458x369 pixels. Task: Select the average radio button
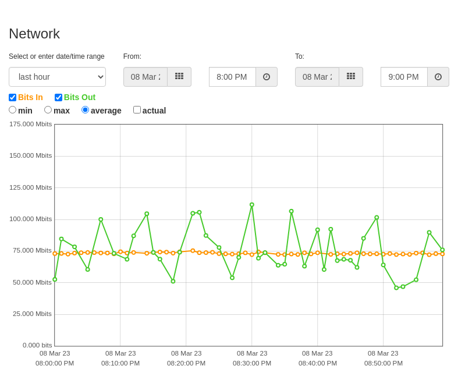[x=86, y=110]
